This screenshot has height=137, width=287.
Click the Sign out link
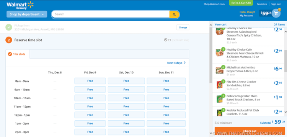coord(276,4)
